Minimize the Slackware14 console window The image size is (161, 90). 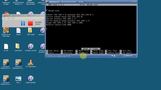click(131, 2)
